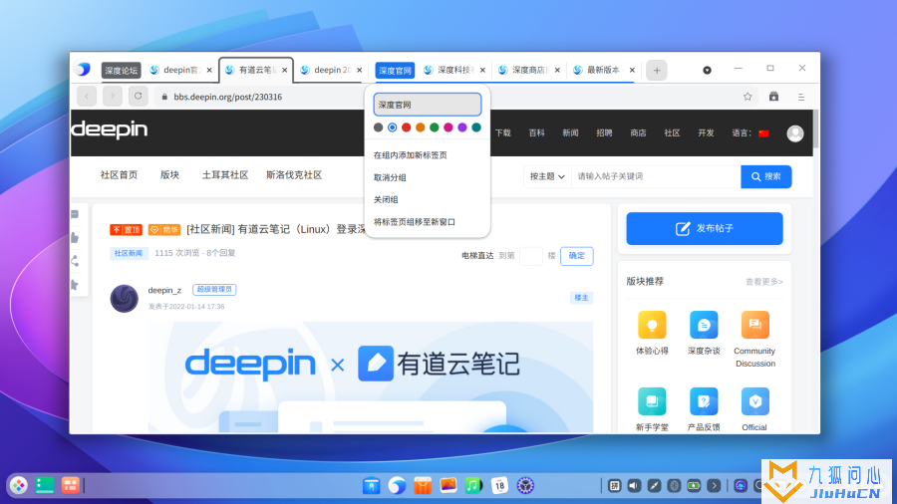Select 取消分组 in the group menu

click(x=428, y=177)
